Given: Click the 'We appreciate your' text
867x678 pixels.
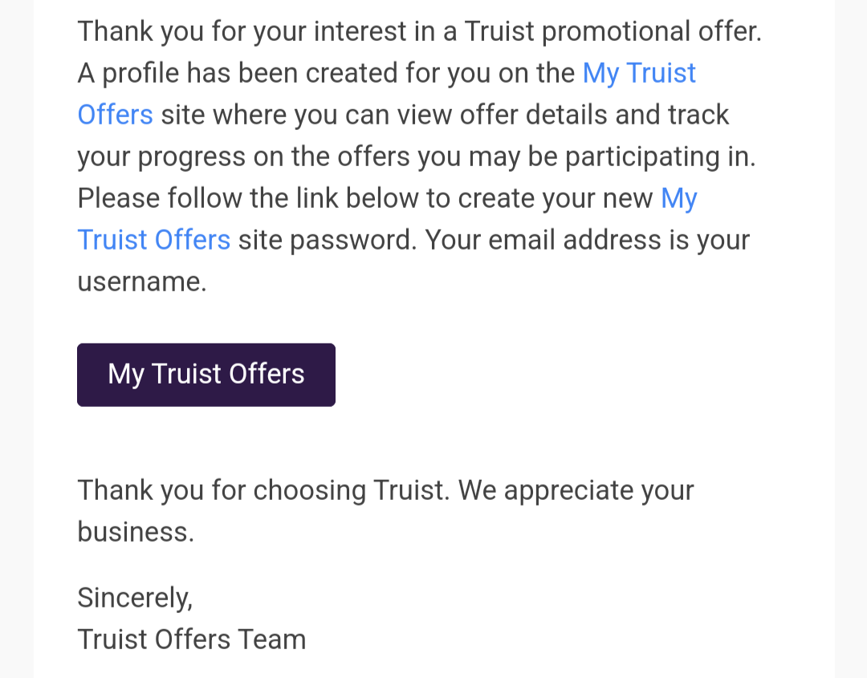Looking at the screenshot, I should tap(576, 491).
